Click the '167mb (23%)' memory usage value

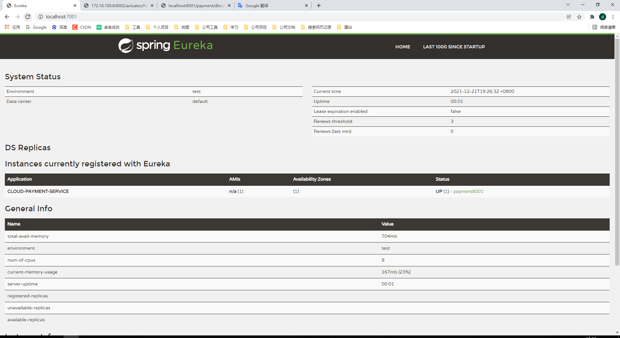[396, 272]
